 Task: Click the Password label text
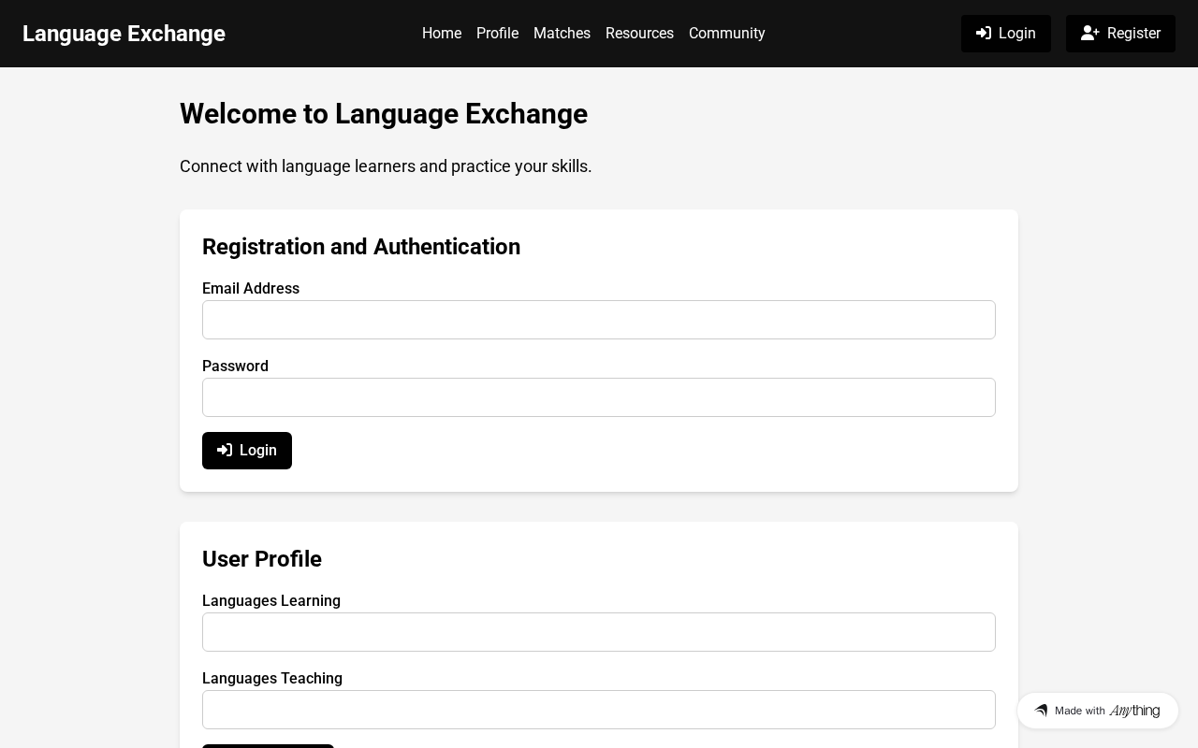pyautogui.click(x=235, y=367)
